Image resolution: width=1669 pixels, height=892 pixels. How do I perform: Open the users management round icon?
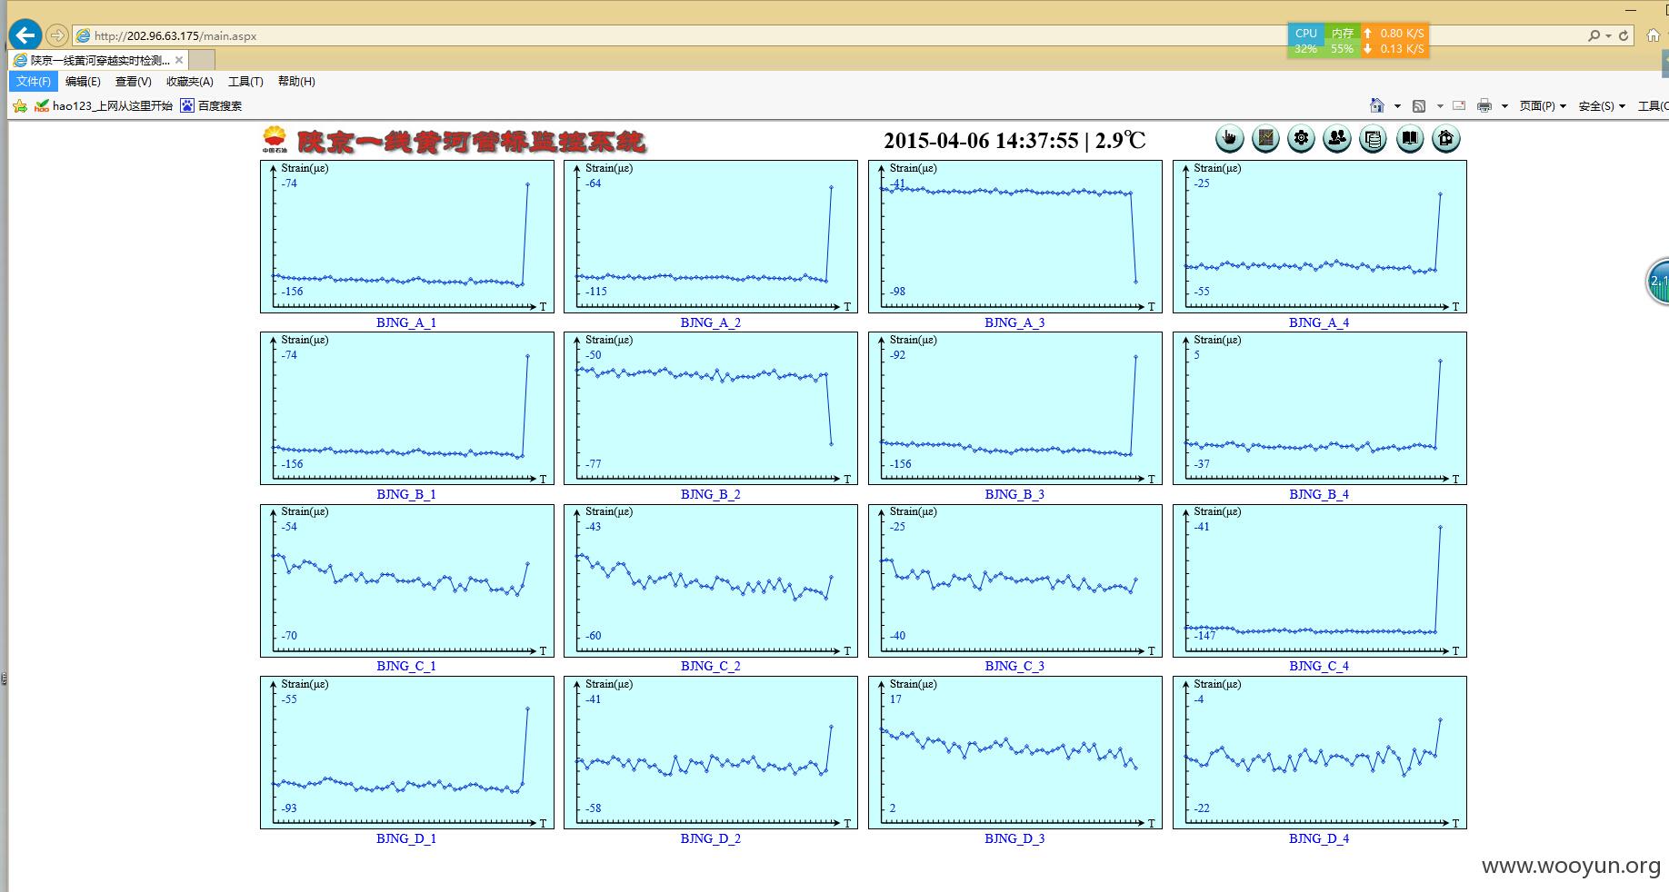point(1337,139)
